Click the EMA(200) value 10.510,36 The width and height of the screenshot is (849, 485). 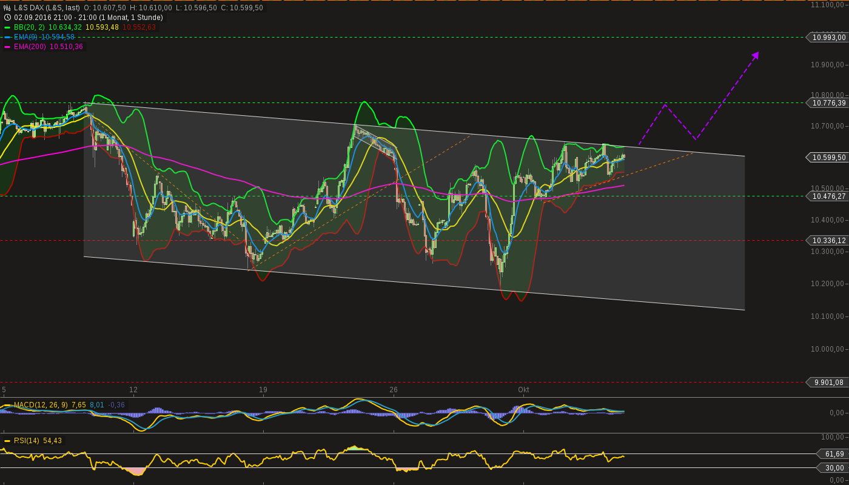click(x=67, y=47)
